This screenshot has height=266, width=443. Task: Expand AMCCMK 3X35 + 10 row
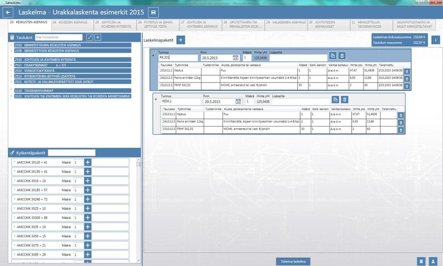14,227
